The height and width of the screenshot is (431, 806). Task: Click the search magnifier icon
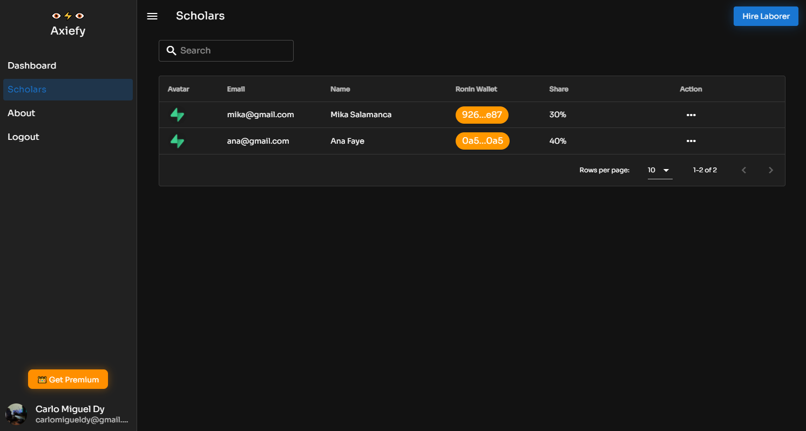(x=171, y=50)
